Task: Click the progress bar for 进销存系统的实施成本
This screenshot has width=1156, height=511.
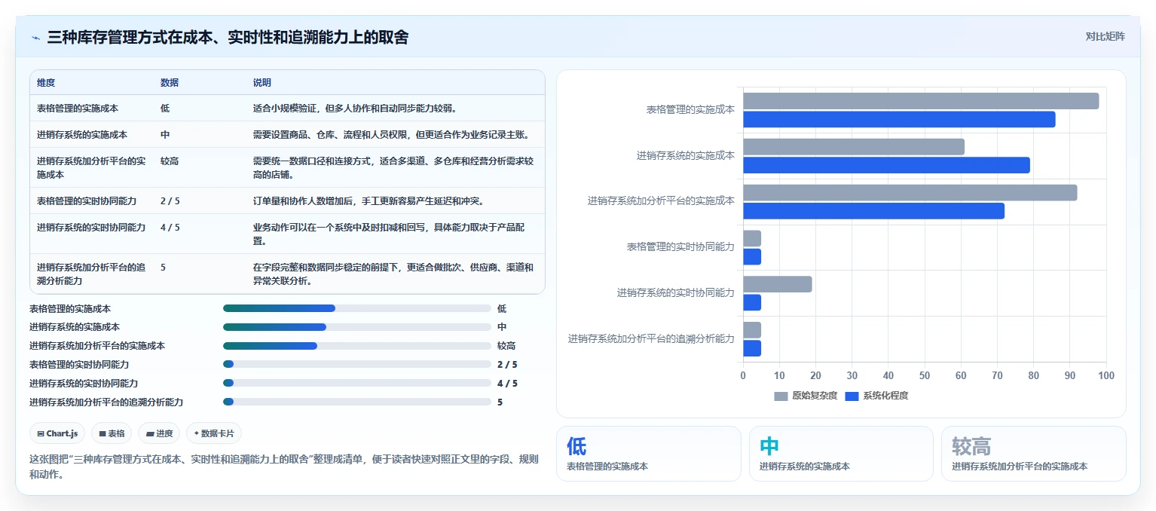Action: click(x=357, y=327)
